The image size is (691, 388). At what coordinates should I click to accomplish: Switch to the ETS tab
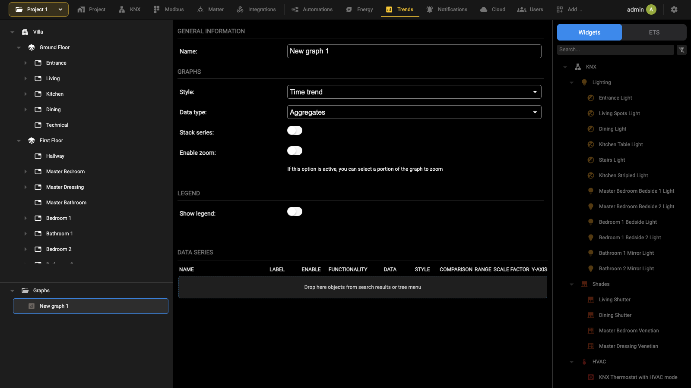pos(654,32)
